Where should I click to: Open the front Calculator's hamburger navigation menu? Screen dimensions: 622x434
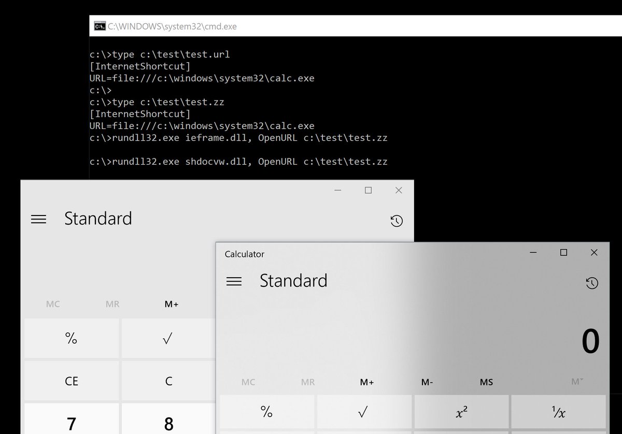(x=234, y=281)
